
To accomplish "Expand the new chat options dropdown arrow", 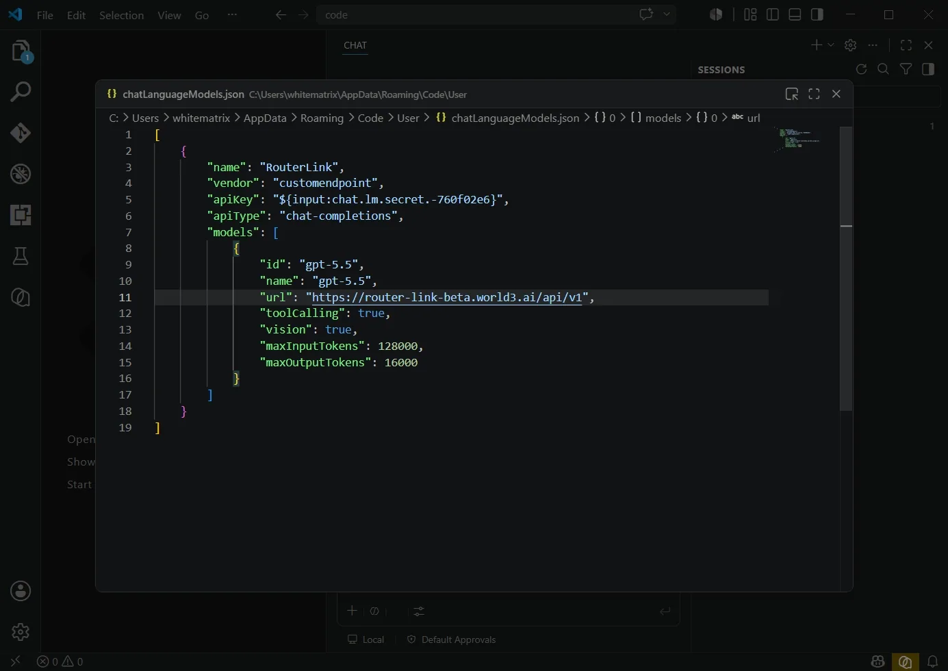I will click(x=831, y=45).
